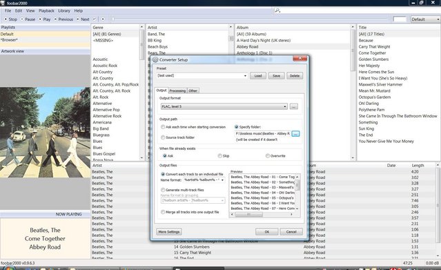The image size is (441, 270).
Task: Open the Library menu
Action: pos(64,10)
